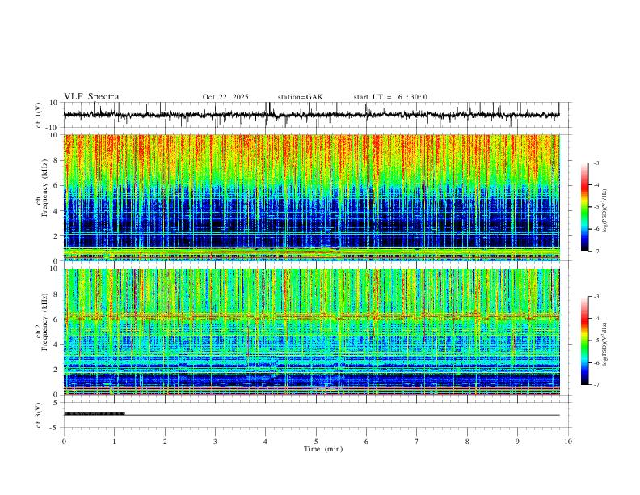Click the "ch.1(V)" waveform axis label

[39, 115]
